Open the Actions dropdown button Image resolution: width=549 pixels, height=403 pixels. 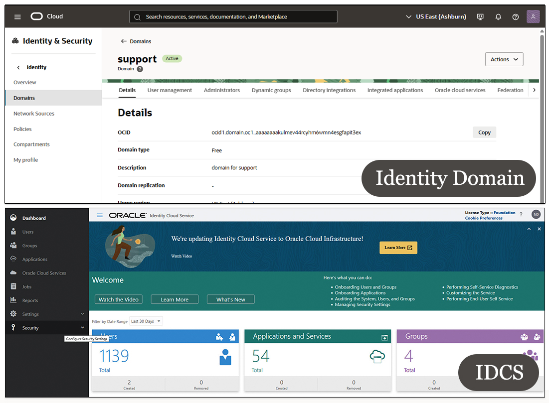(x=504, y=59)
